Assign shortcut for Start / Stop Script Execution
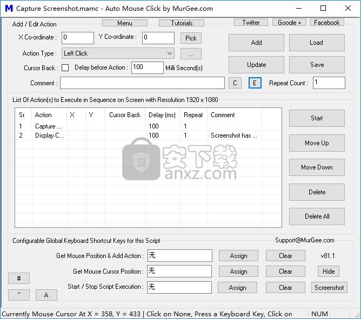 coord(237,288)
